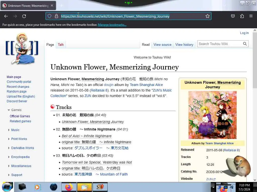
Task: Open Save to Pocket icon
Action: pos(233,16)
